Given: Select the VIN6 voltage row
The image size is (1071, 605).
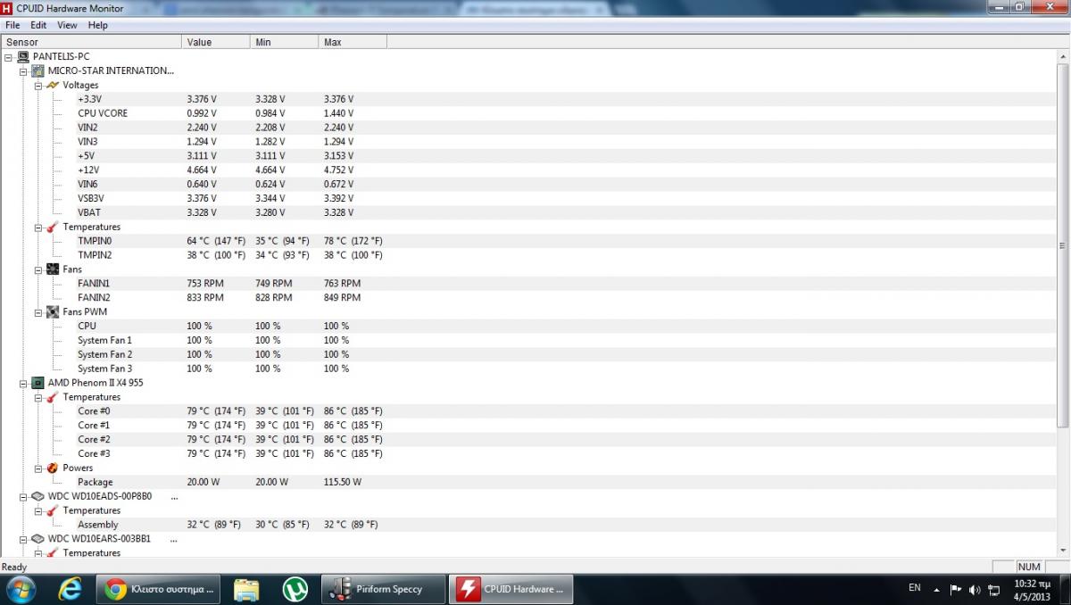Looking at the screenshot, I should pos(527,184).
